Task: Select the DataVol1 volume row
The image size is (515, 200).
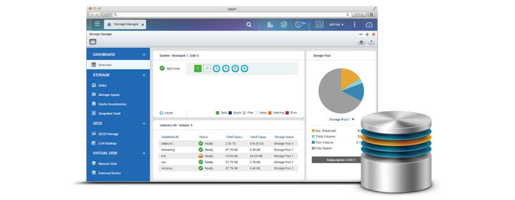Action: [229, 143]
